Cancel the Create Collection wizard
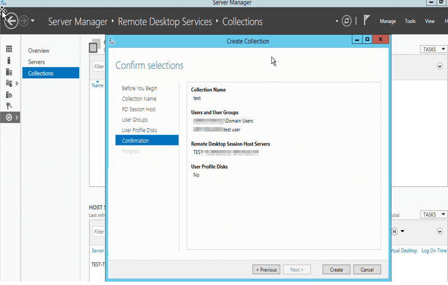The width and height of the screenshot is (448, 285). tap(367, 269)
